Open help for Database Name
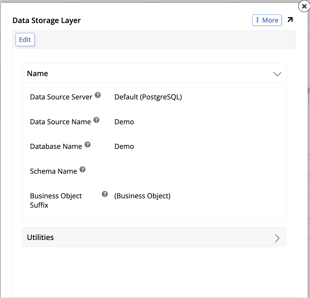310x298 pixels. (88, 144)
